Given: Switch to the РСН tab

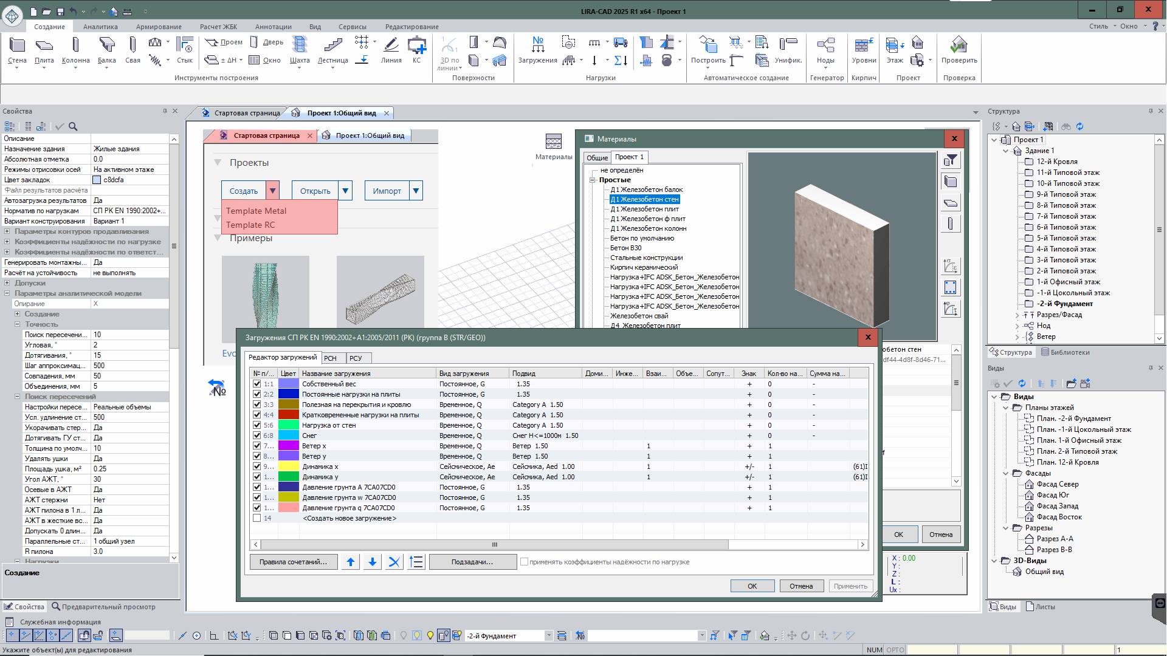Looking at the screenshot, I should click(331, 358).
